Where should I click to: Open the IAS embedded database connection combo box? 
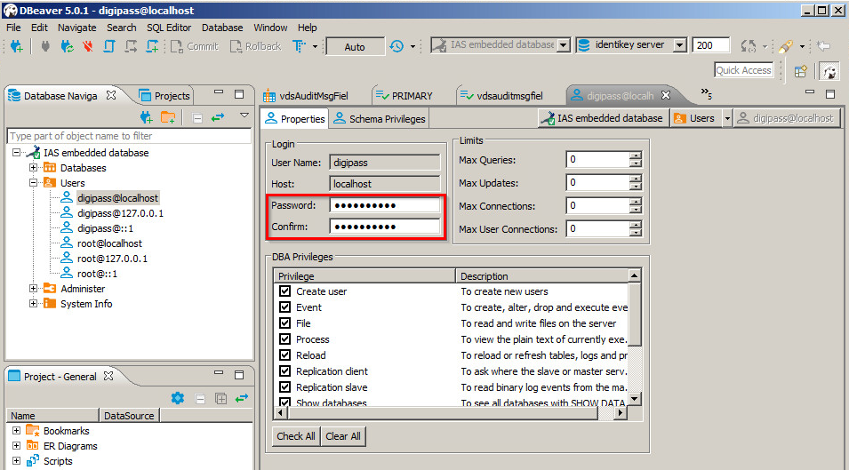pos(564,45)
